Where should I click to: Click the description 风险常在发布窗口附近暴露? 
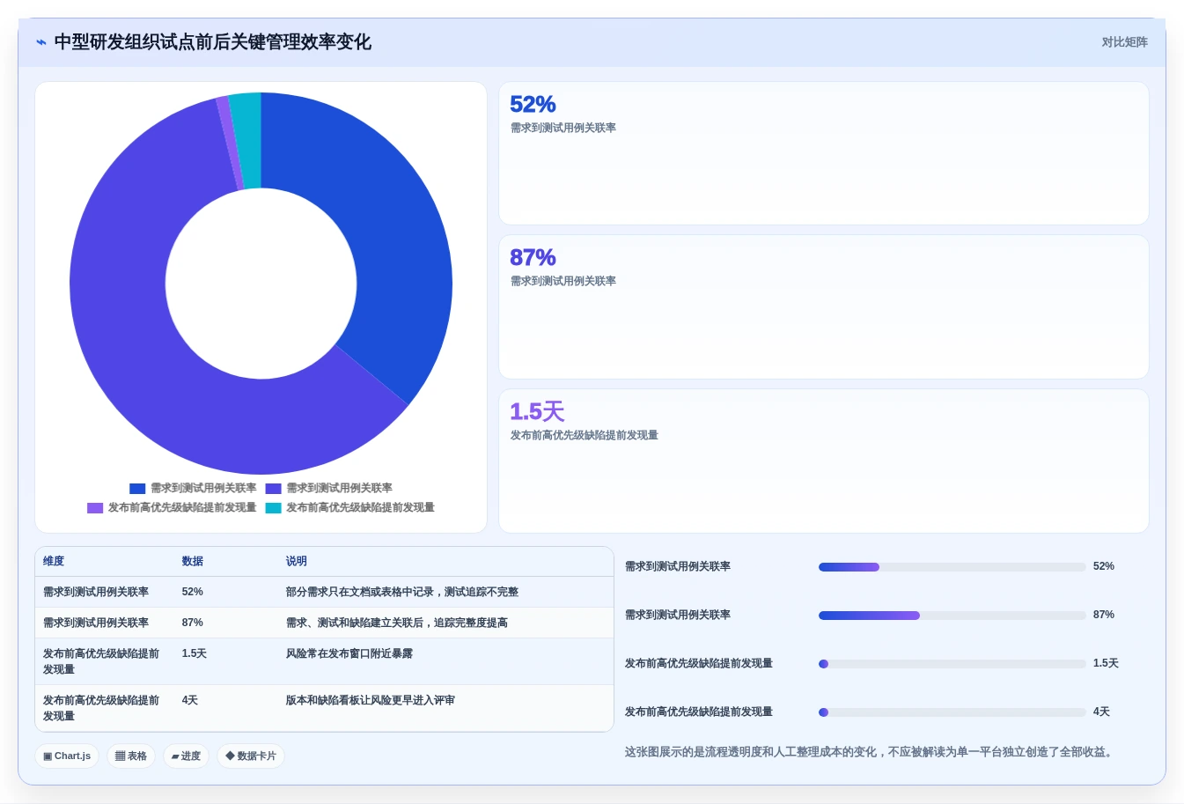pyautogui.click(x=349, y=653)
